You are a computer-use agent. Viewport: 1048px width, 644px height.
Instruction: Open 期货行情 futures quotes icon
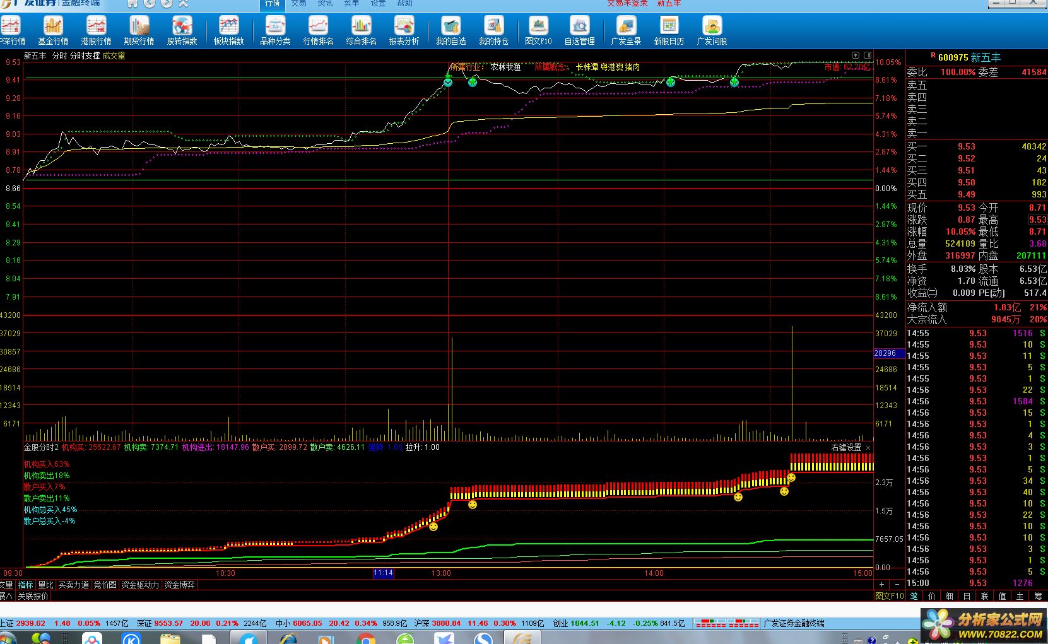coord(139,30)
